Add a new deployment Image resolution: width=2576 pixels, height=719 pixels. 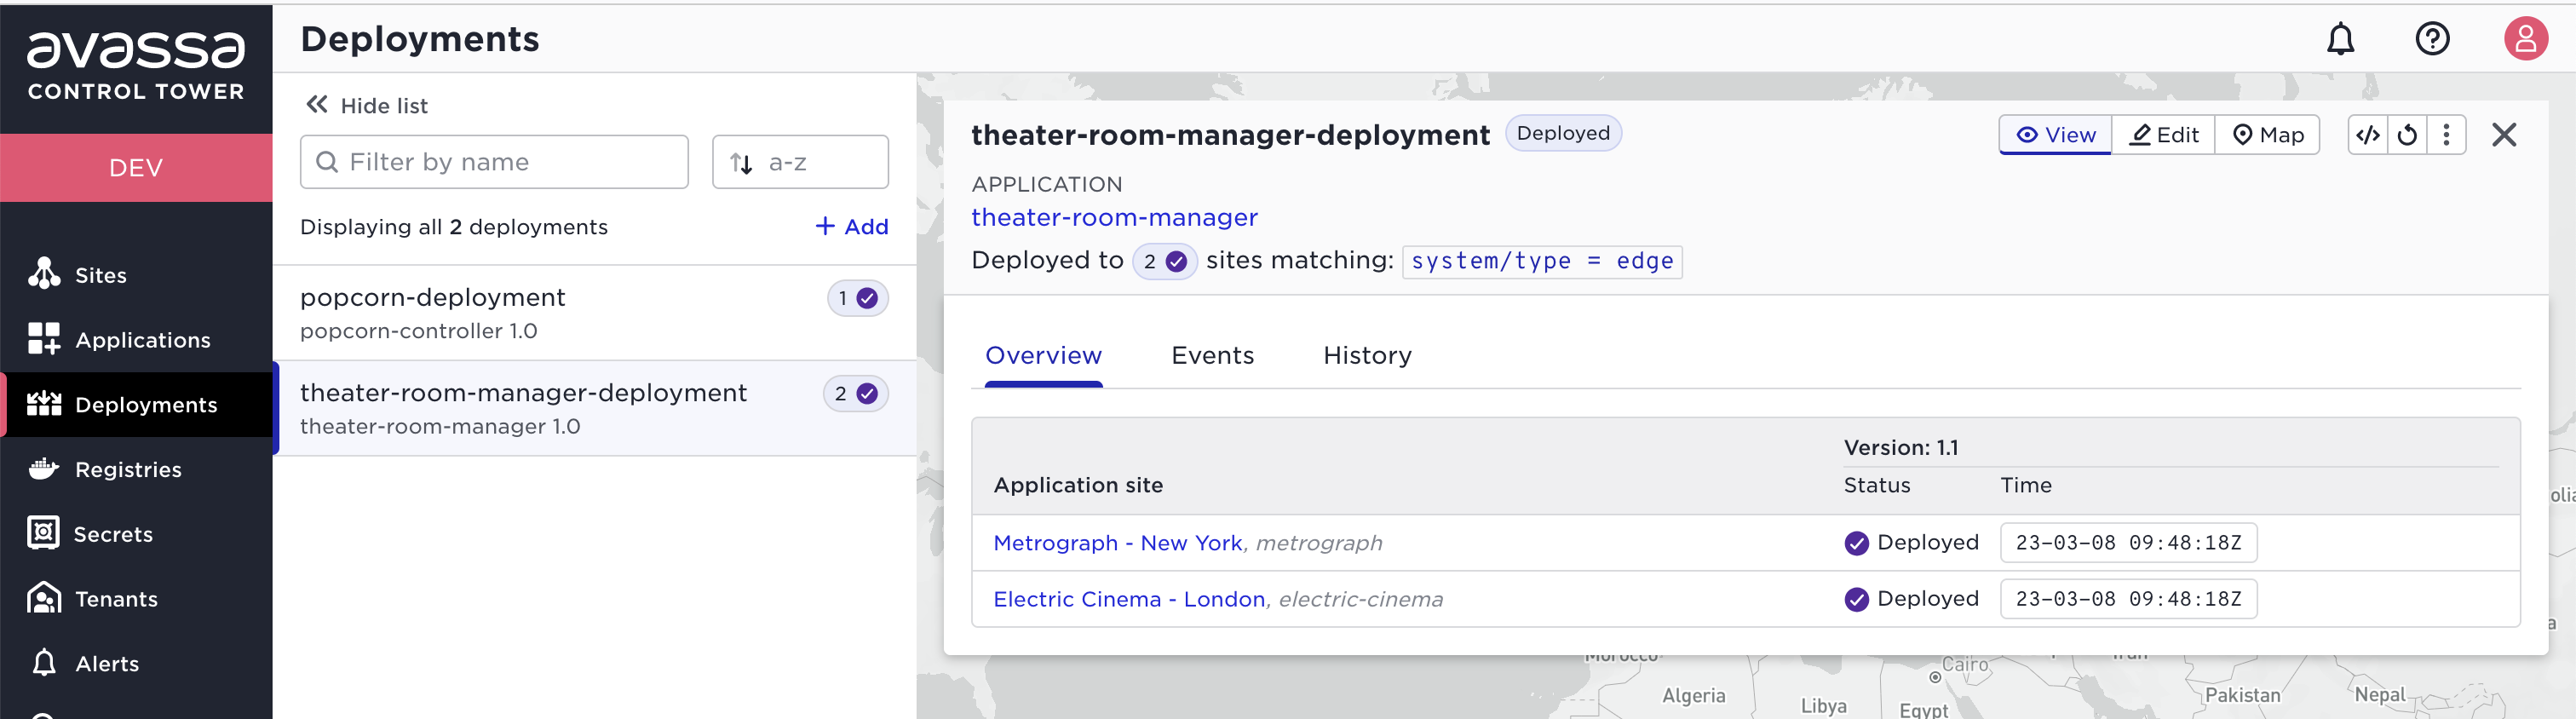(x=852, y=227)
